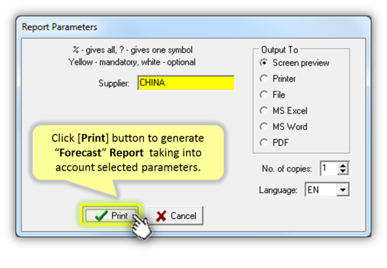The height and width of the screenshot is (268, 387).
Task: Click the Cancel button label text
Action: pyautogui.click(x=183, y=216)
